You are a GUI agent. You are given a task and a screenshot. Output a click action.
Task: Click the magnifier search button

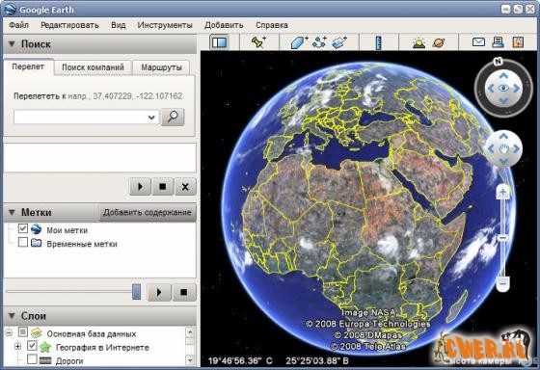click(173, 117)
